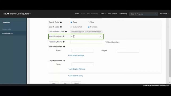Click the Run button

click(x=65, y=83)
